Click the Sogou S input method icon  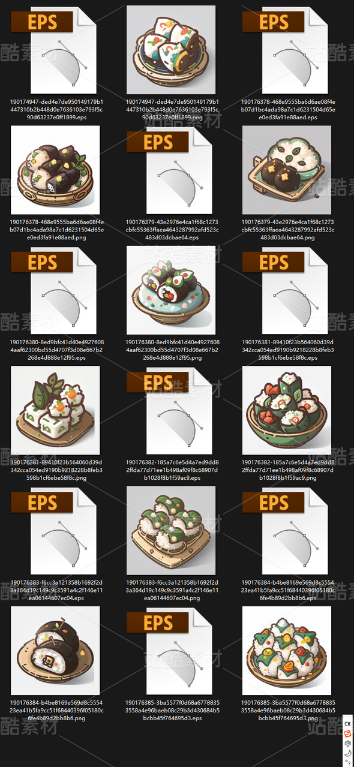[x=347, y=734]
